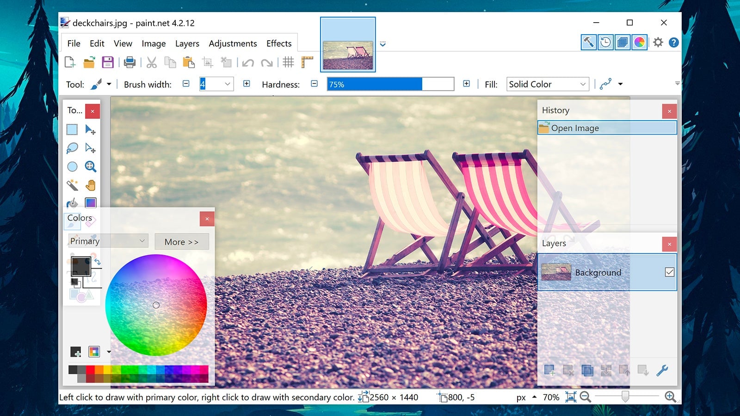Select the Lasso Select tool
Image resolution: width=740 pixels, height=416 pixels.
72,148
